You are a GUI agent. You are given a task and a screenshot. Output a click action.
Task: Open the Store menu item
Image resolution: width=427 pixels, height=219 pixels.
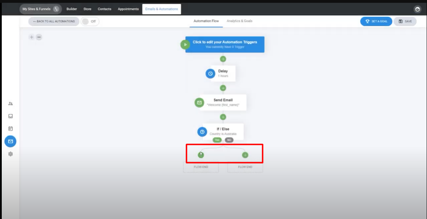[87, 9]
